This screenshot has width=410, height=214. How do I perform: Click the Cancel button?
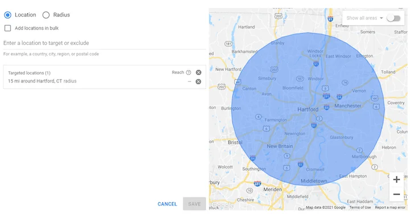pos(167,204)
